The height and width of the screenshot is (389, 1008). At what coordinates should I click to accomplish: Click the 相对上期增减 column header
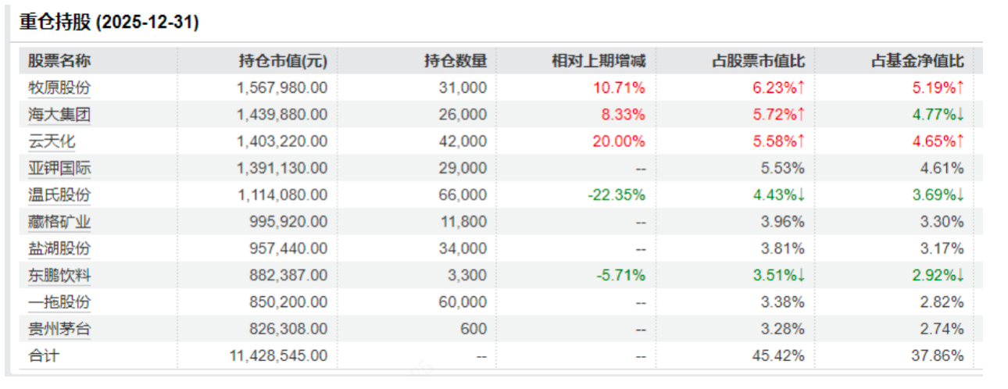(599, 61)
